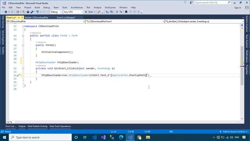Viewport: 250px width, 141px height.
Task: Open the Debug menu
Action: (x=46, y=7)
